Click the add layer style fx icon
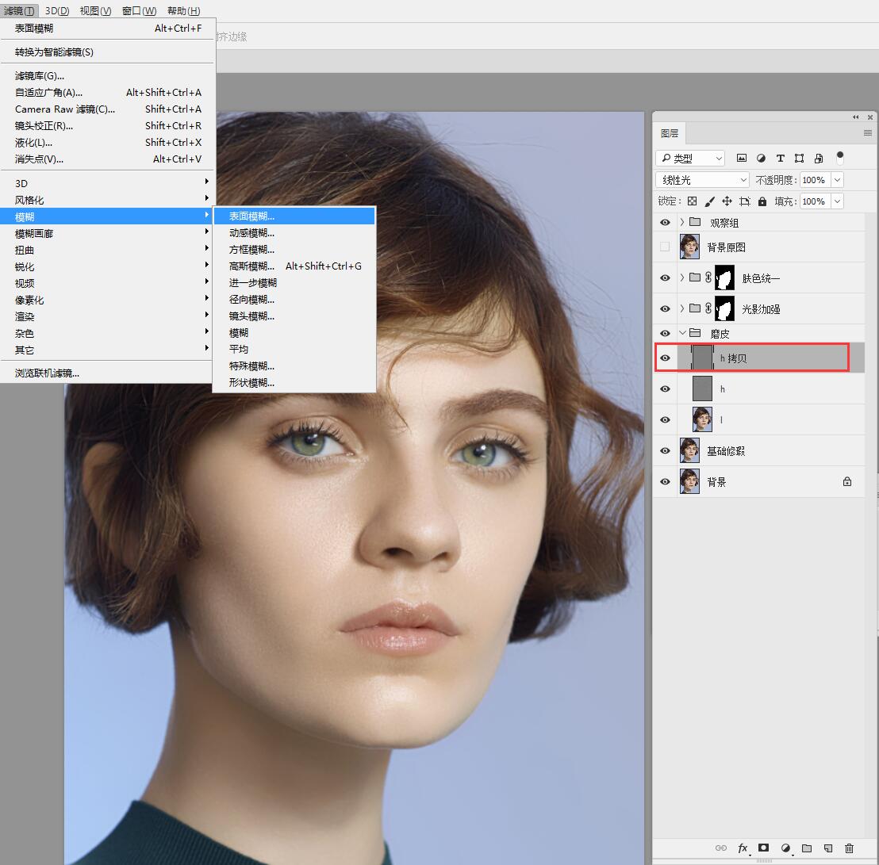The image size is (879, 865). click(743, 848)
